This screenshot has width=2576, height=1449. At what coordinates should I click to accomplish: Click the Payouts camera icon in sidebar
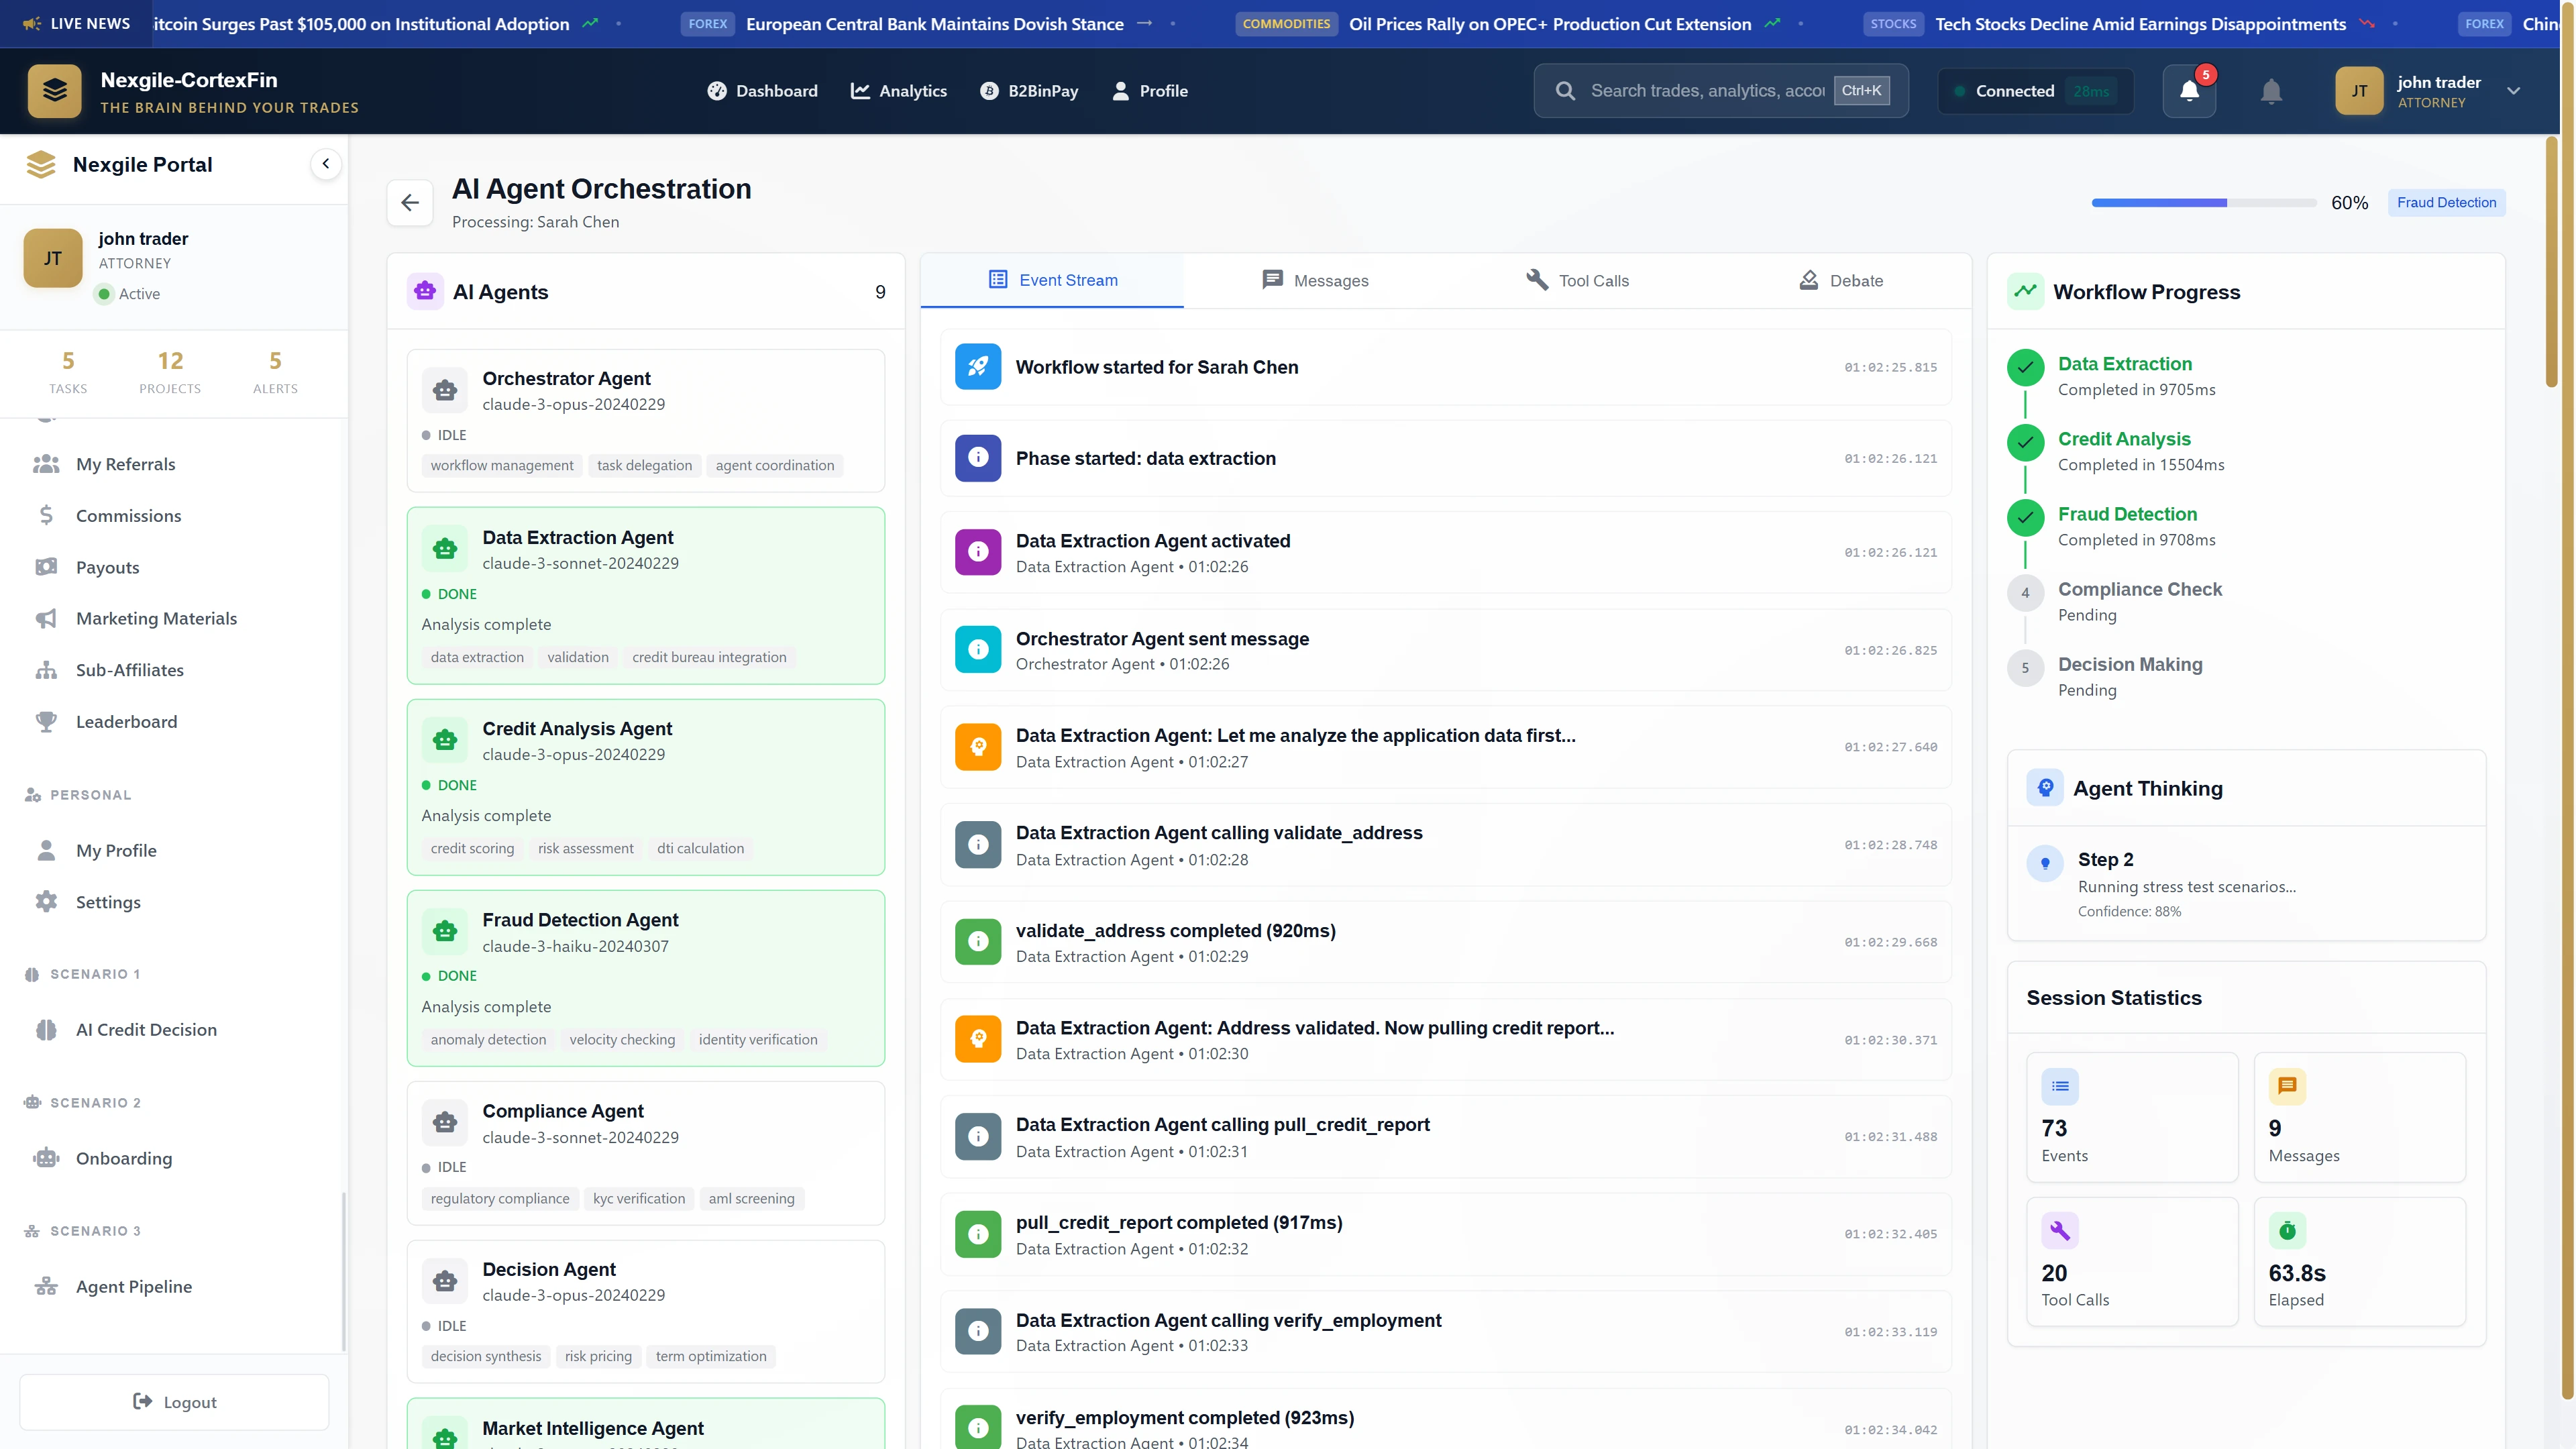pyautogui.click(x=46, y=567)
